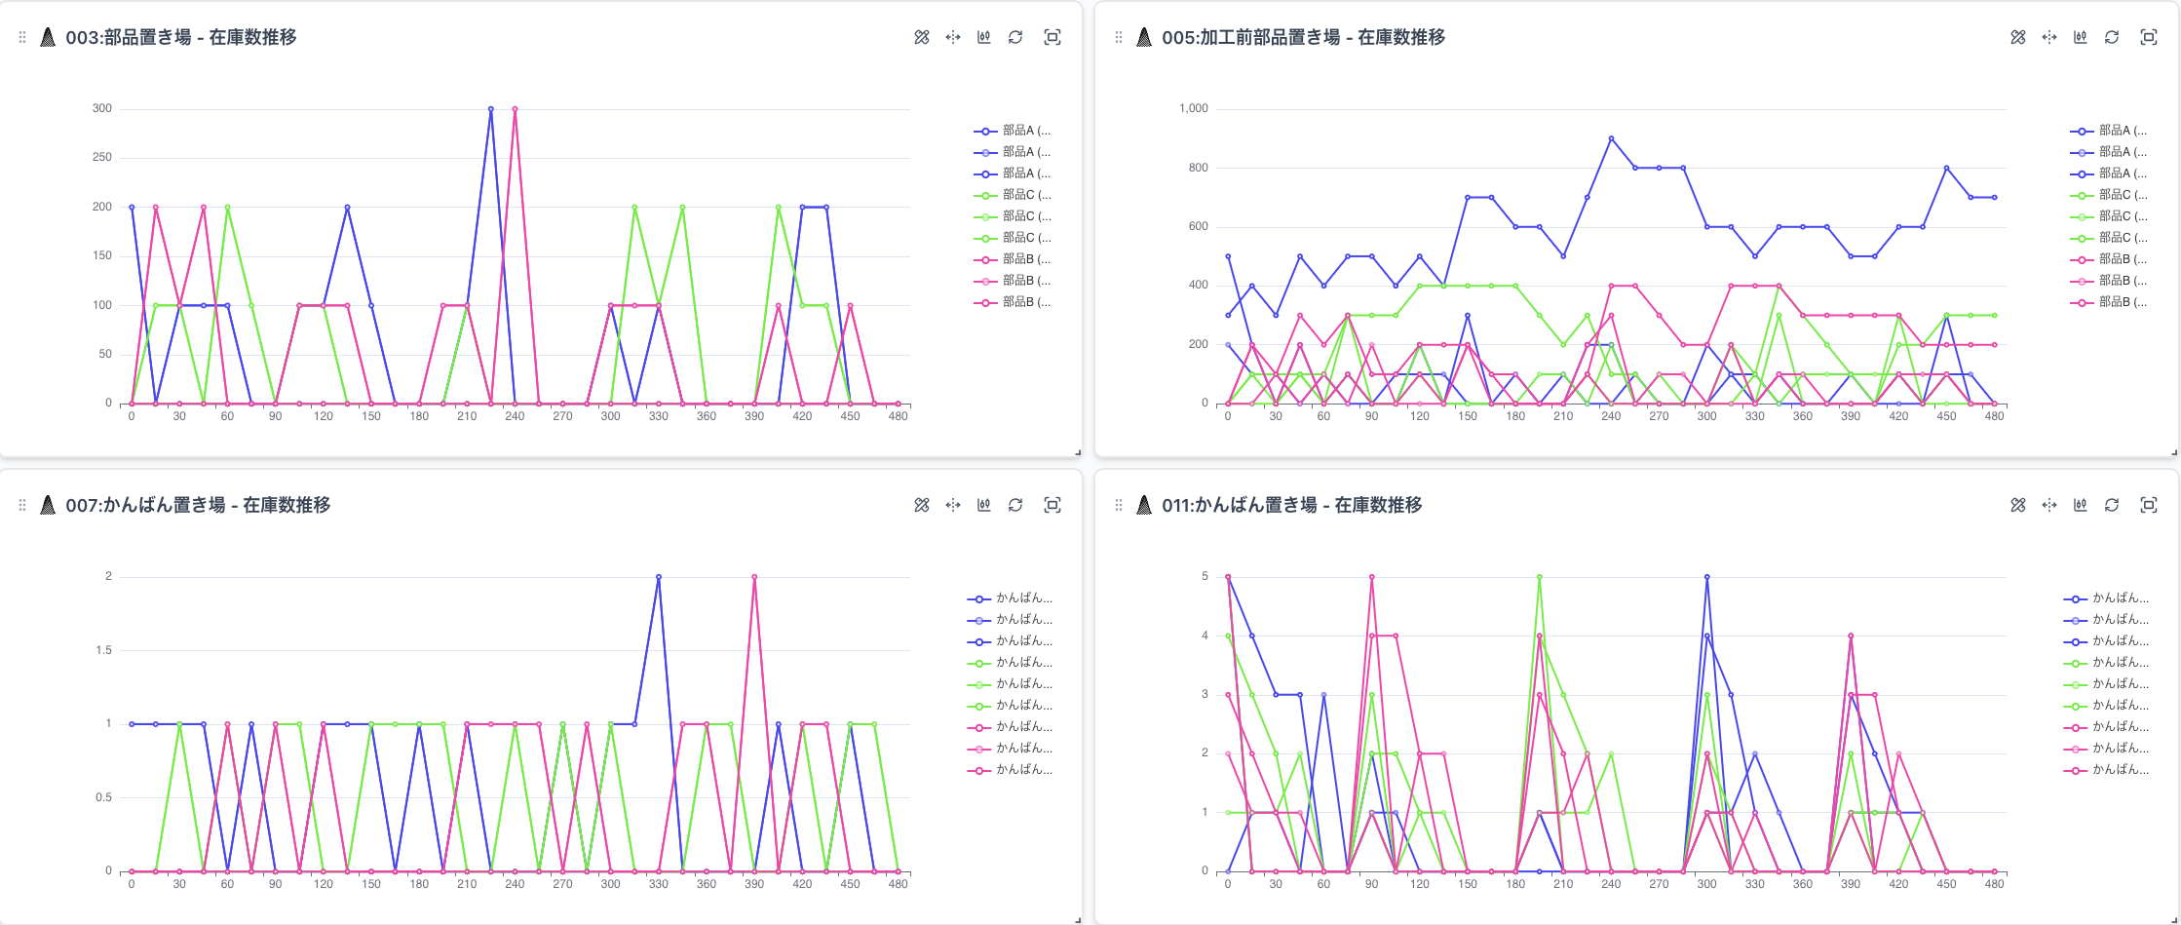The height and width of the screenshot is (925, 2181).
Task: Toggle last 部品B legend series in 003 chart
Action: point(1012,302)
